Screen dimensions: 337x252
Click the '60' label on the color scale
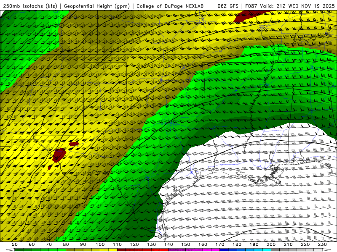[32, 244]
